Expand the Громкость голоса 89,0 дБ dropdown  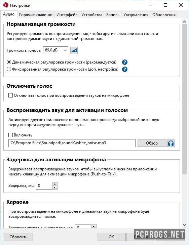click(55, 50)
